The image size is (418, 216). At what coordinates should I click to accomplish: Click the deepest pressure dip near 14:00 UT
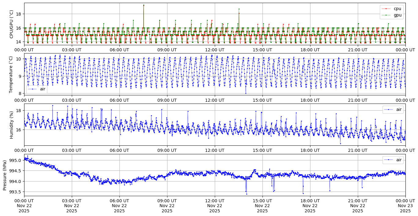(x=247, y=194)
